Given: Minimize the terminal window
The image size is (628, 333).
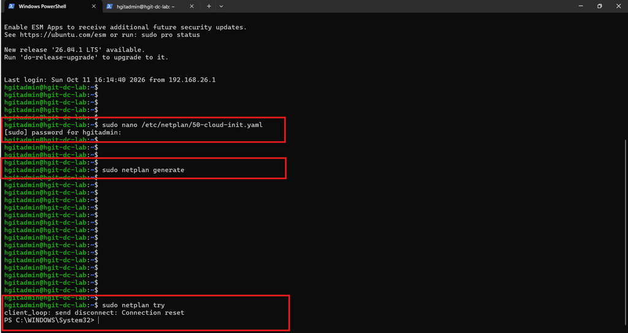Looking at the screenshot, I should pos(581,6).
